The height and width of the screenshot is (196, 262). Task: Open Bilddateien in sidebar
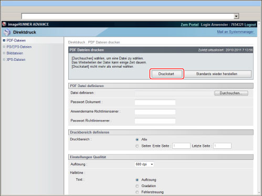[15, 53]
